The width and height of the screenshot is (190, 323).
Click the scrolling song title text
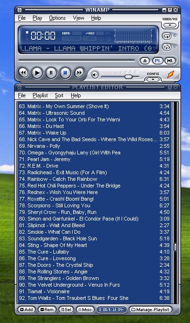tap(89, 49)
